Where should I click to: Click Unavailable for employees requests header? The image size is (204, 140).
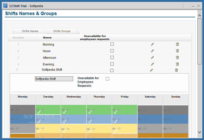[95, 37]
